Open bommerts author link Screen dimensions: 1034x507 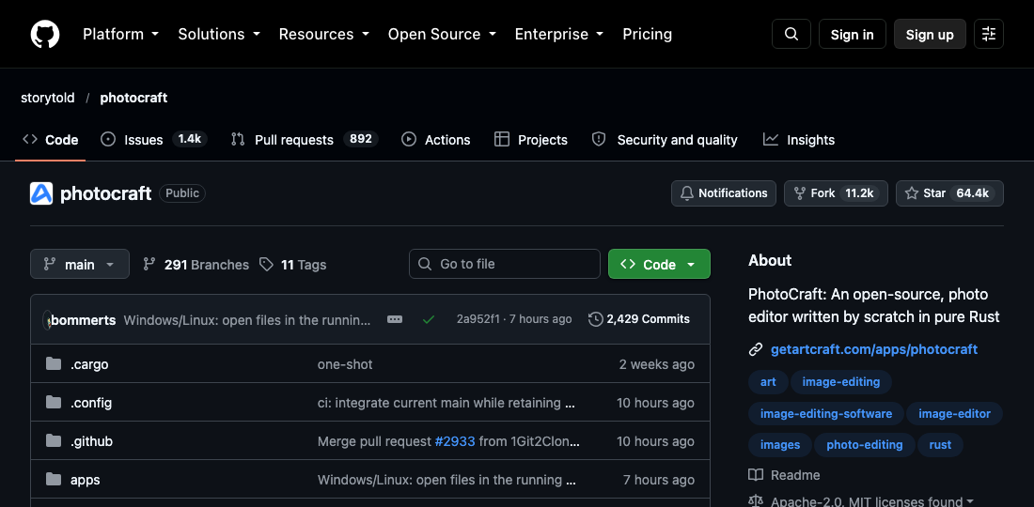coord(83,320)
